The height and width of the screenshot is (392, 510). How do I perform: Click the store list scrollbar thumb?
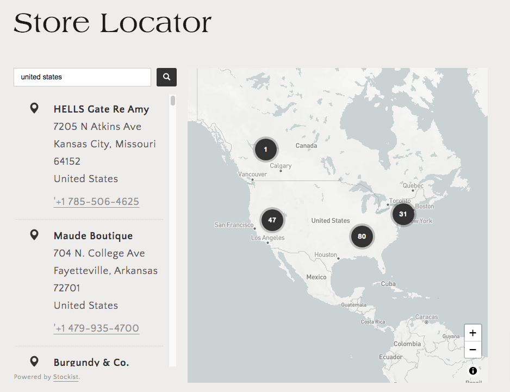pos(173,101)
